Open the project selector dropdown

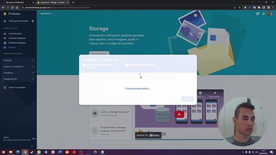click(x=46, y=13)
